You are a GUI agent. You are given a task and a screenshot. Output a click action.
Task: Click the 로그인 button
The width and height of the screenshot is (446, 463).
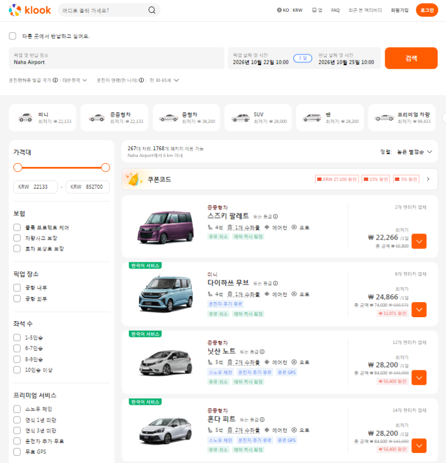tap(427, 11)
